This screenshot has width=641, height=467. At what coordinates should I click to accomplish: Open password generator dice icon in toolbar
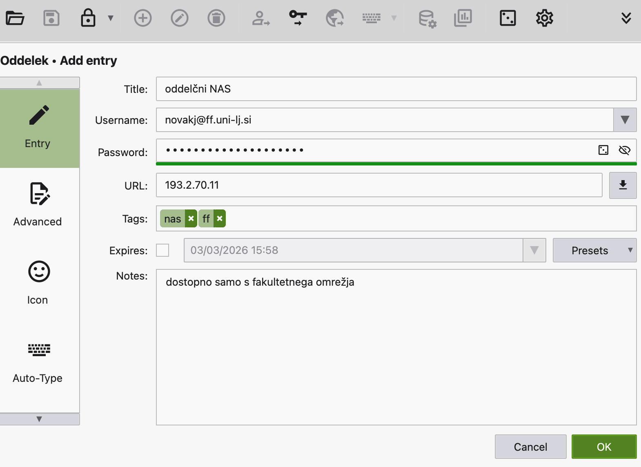[508, 18]
